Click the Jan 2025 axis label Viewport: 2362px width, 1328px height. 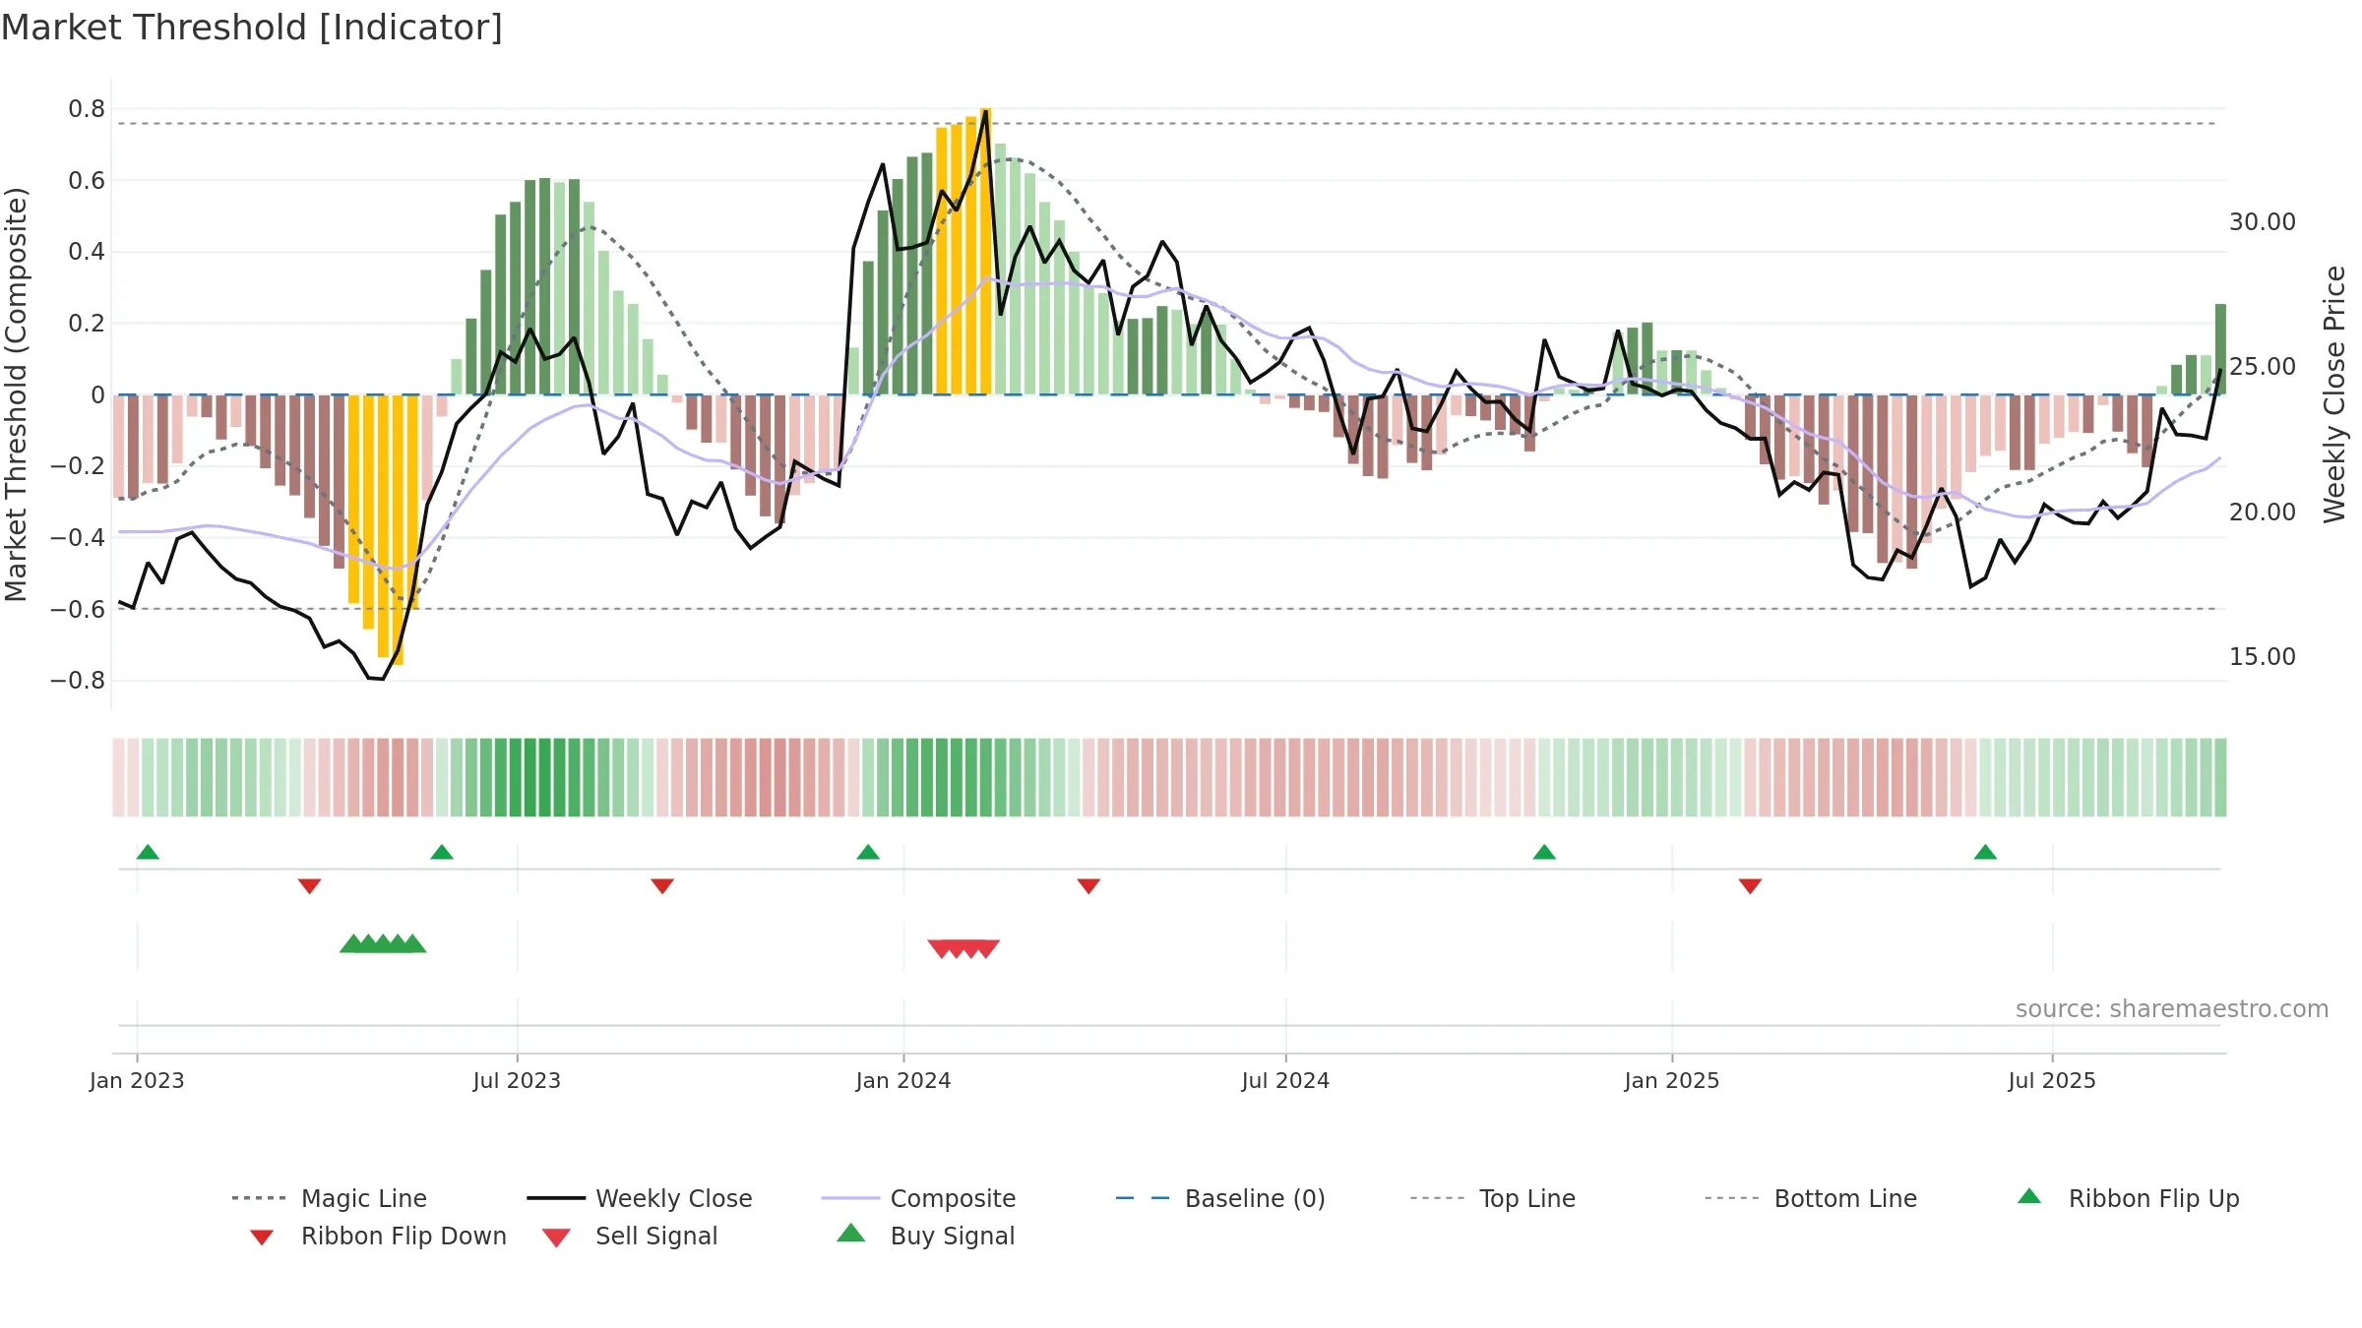1672,1080
